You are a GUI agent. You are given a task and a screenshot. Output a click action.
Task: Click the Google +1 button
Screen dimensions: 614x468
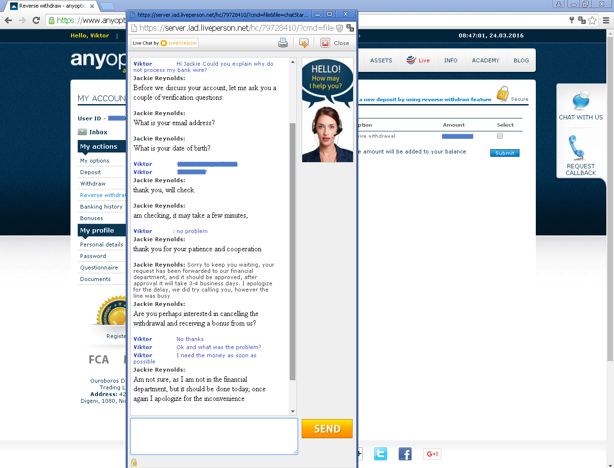click(432, 454)
